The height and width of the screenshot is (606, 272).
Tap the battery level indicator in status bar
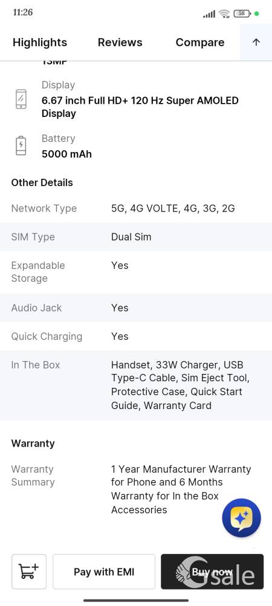pos(242,13)
